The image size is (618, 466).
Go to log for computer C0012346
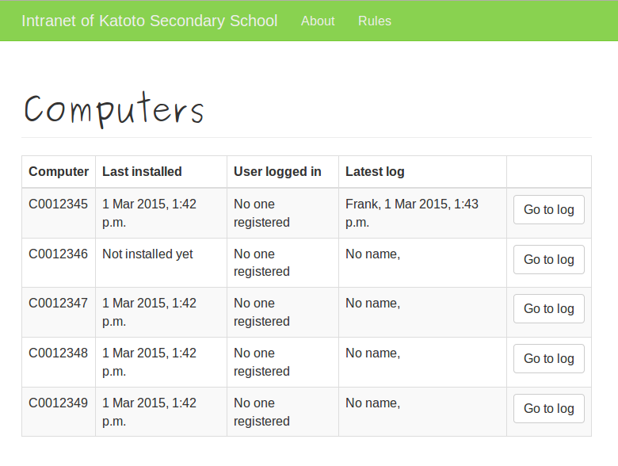point(548,259)
